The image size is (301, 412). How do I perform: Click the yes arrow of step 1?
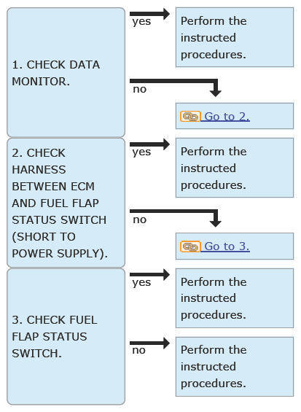[x=149, y=14]
